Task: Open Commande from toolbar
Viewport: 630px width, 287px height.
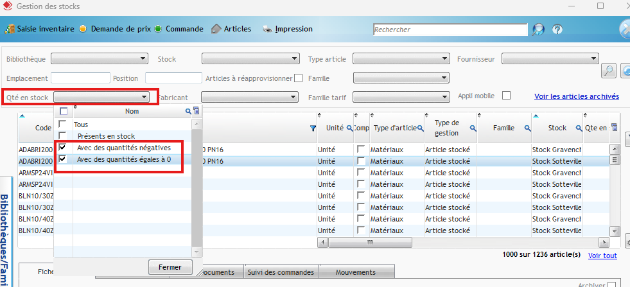Action: tap(184, 29)
